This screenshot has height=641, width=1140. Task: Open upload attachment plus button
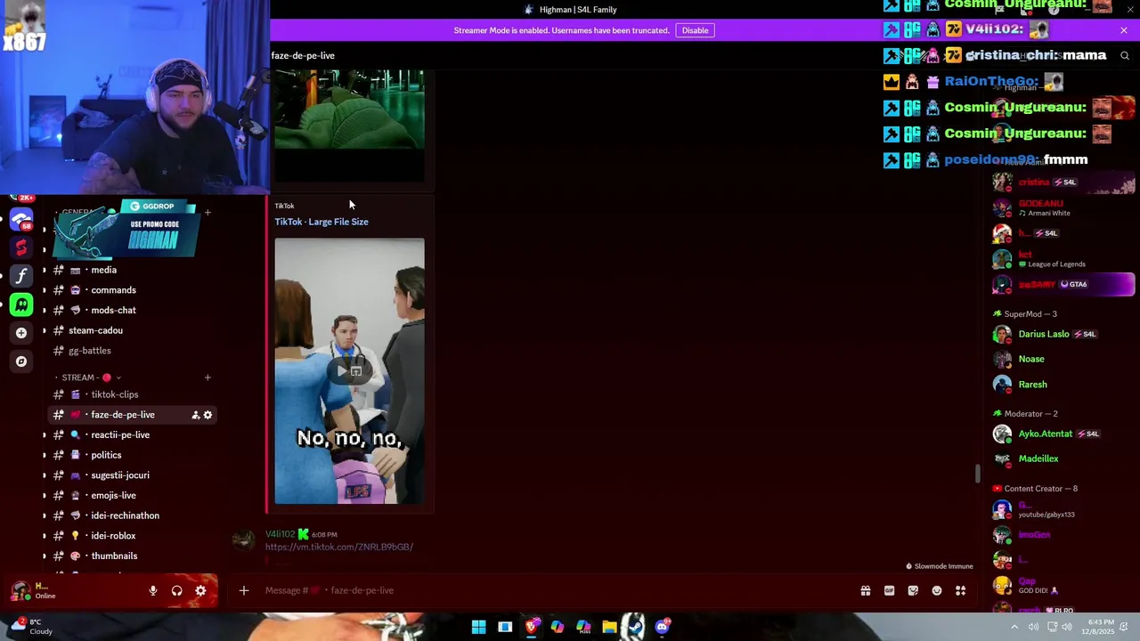[243, 590]
